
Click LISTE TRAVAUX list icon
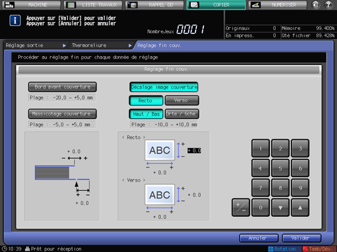tap(71, 5)
